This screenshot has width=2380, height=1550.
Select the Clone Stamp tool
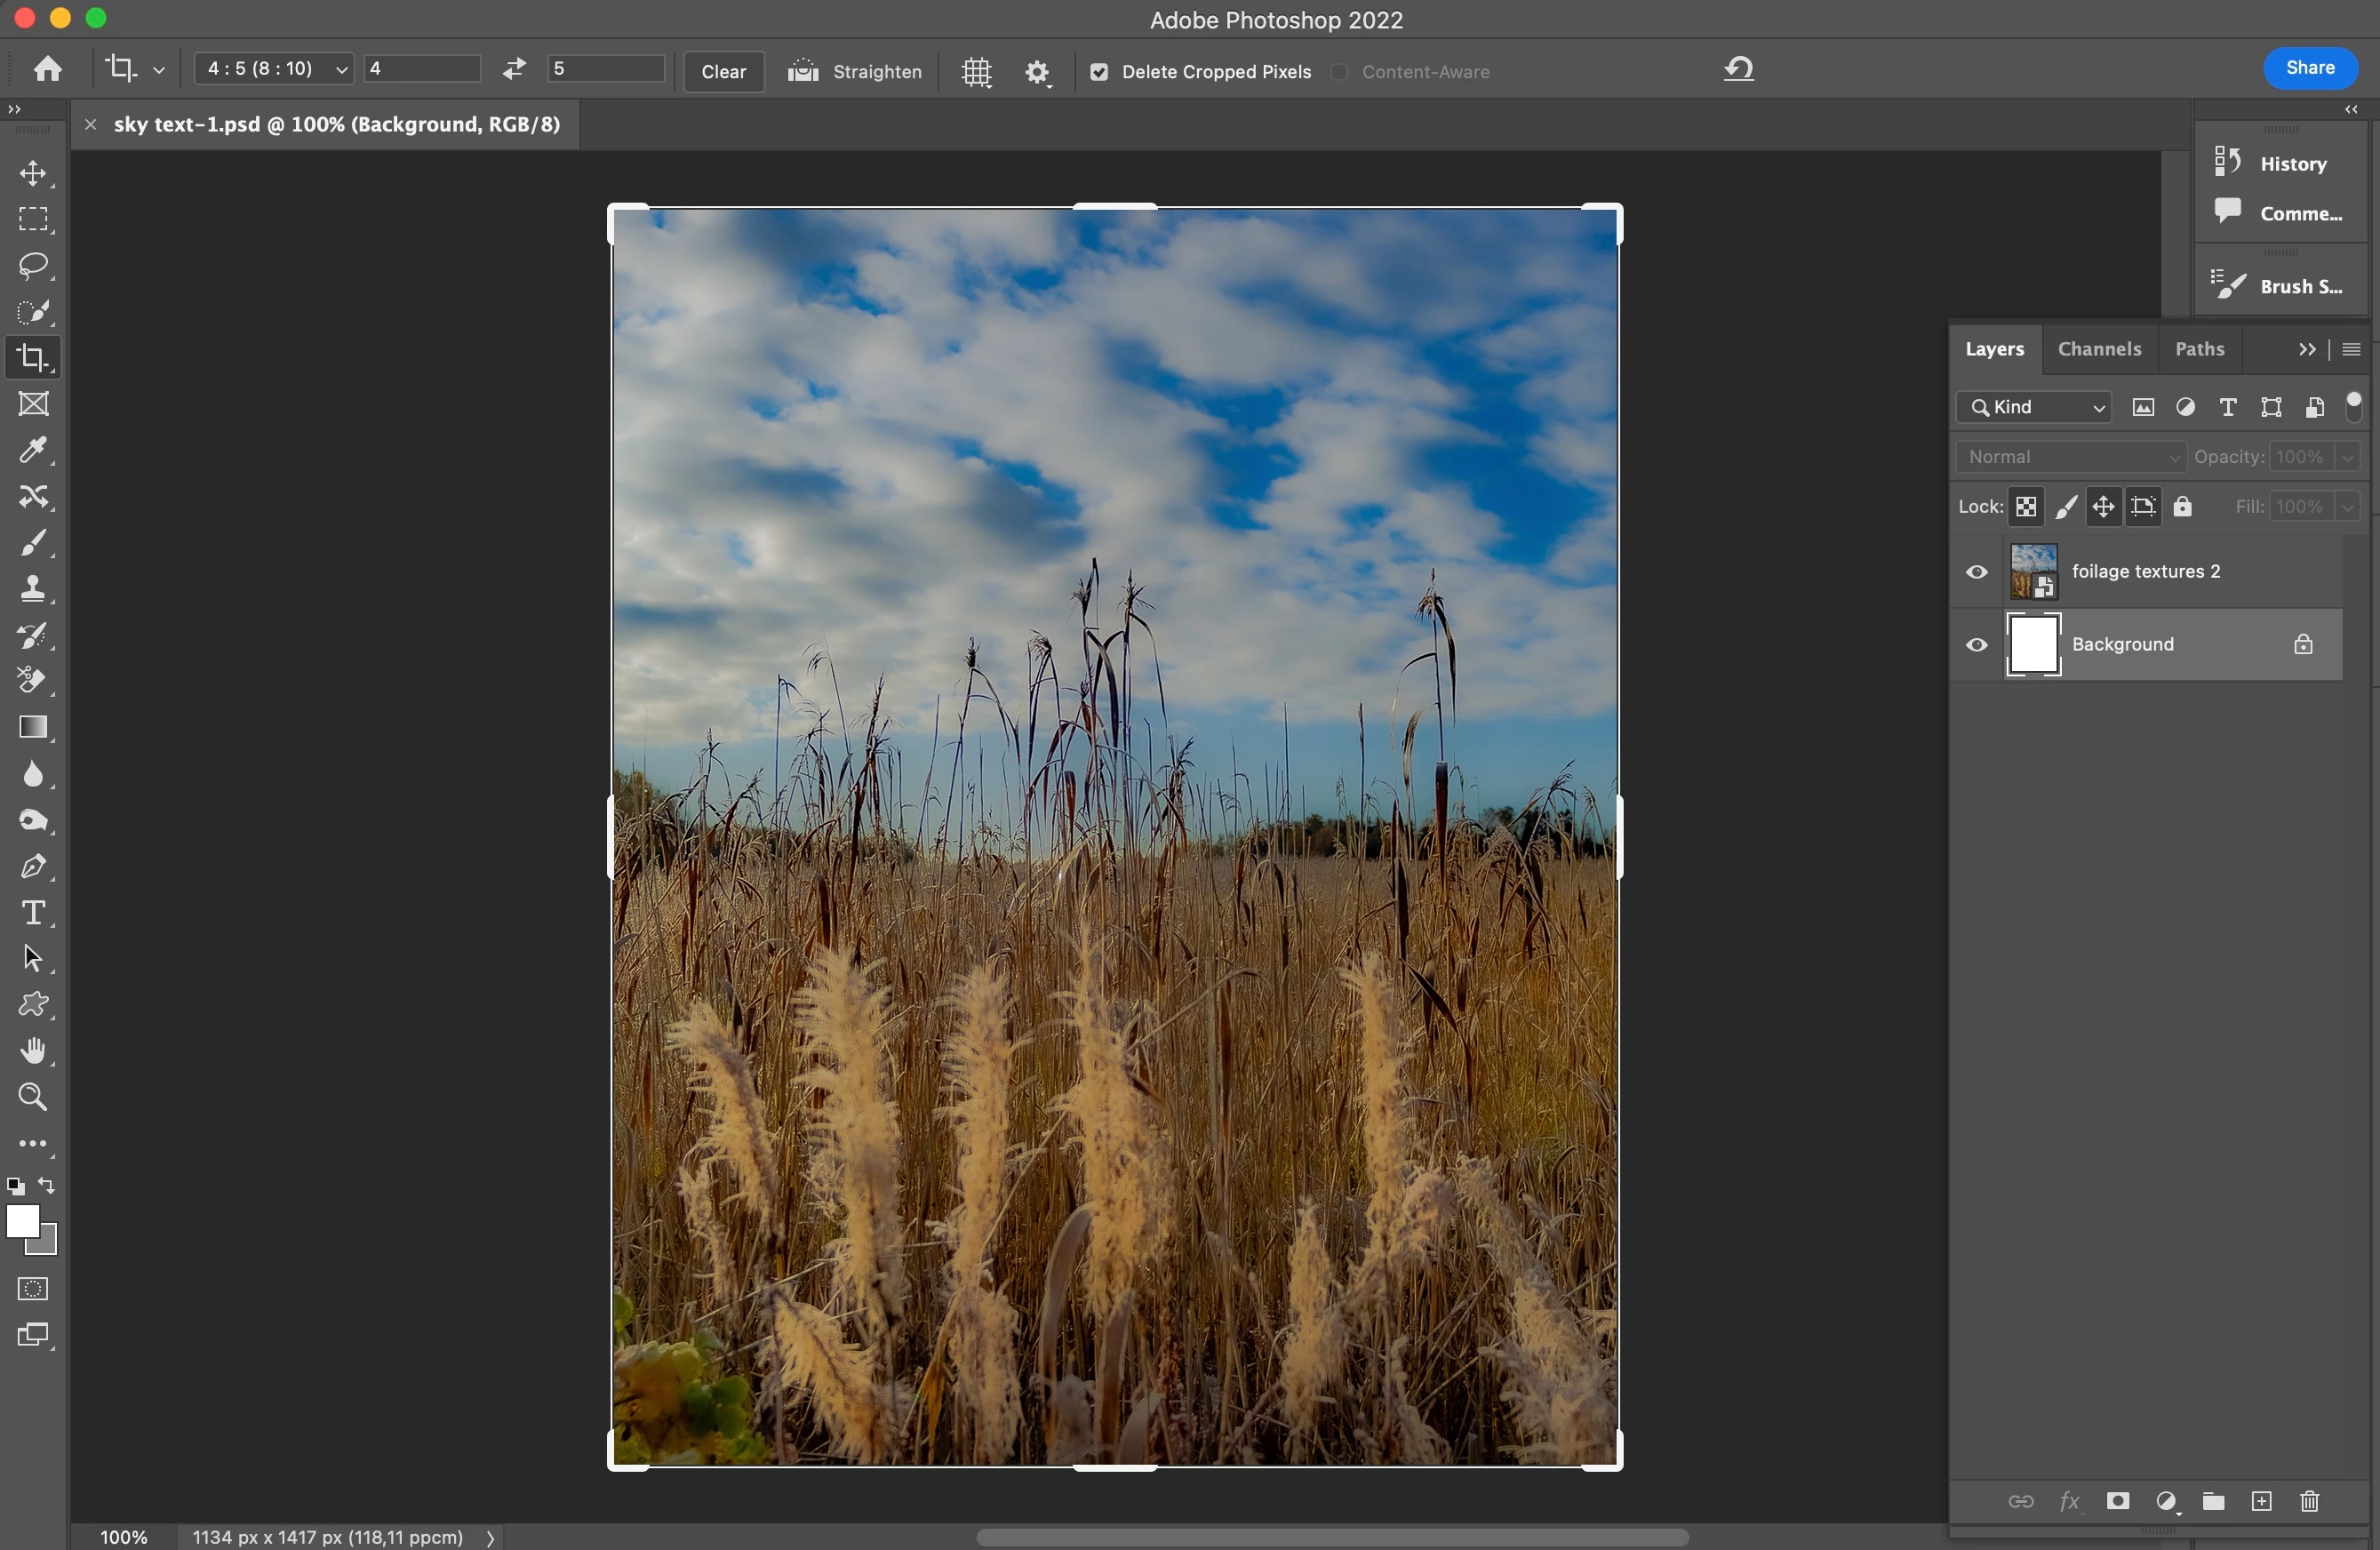point(33,589)
